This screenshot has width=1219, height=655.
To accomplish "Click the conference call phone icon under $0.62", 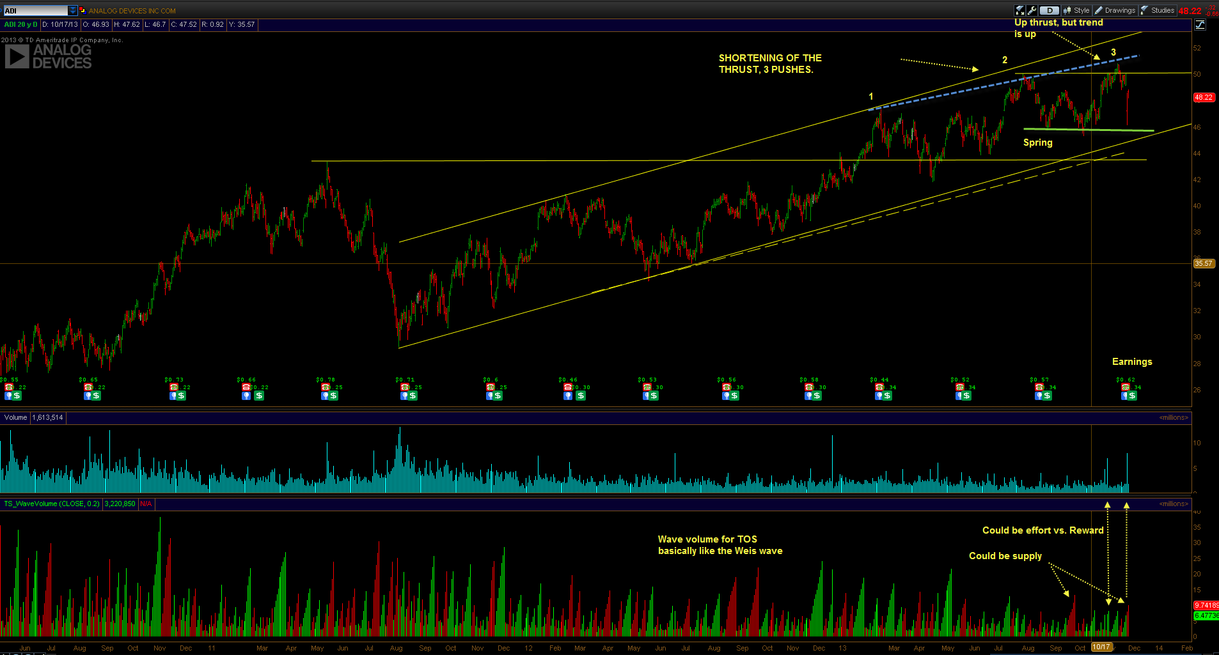I will point(1126,387).
